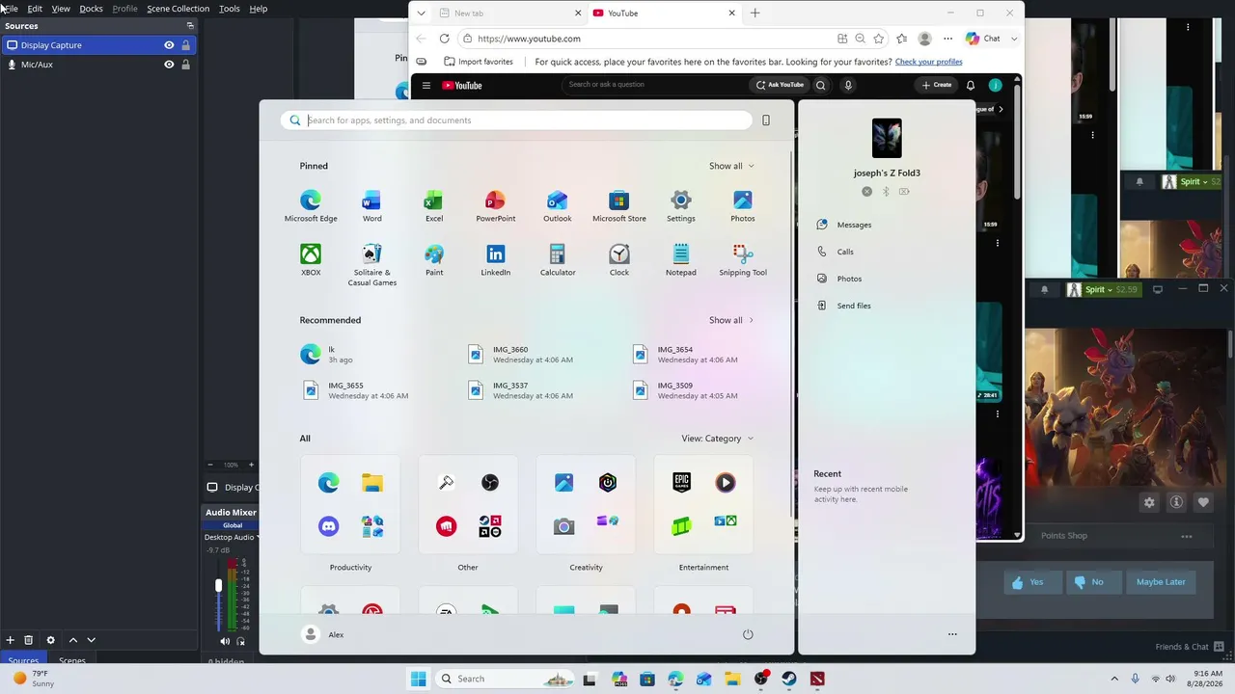Screen dimensions: 1235x694
Task: Open the pinned XBOX app
Action: pos(311,259)
